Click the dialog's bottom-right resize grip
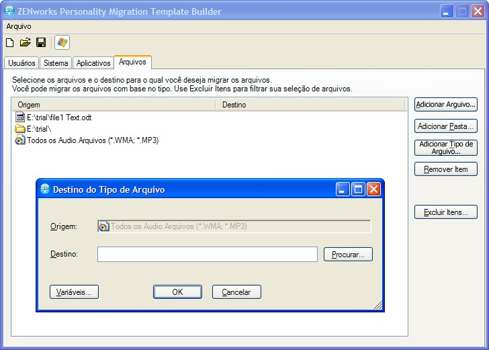489x350 pixels. [x=378, y=305]
